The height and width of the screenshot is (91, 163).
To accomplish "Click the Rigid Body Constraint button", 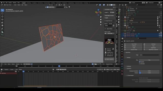I will [x=153, y=50].
